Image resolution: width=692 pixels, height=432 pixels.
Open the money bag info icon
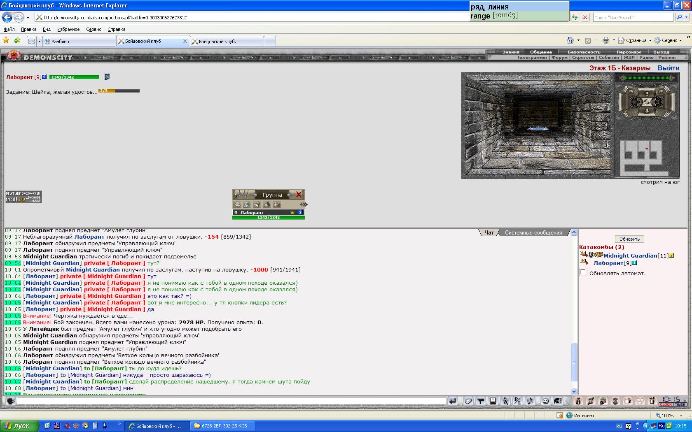click(578, 401)
